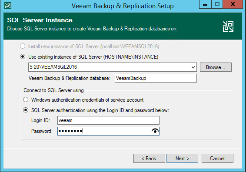This screenshot has width=246, height=172.
Task: Click the Veeam logo in green header
Action: pyautogui.click(x=228, y=26)
